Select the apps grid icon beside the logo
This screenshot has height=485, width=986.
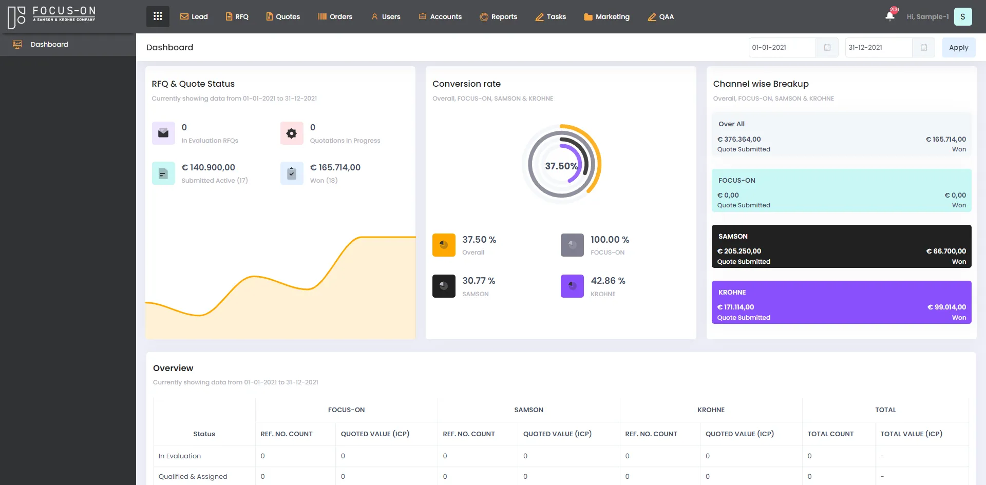158,16
